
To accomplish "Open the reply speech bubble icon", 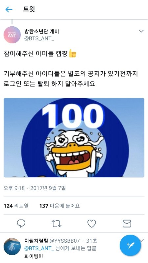I will tap(21, 224).
